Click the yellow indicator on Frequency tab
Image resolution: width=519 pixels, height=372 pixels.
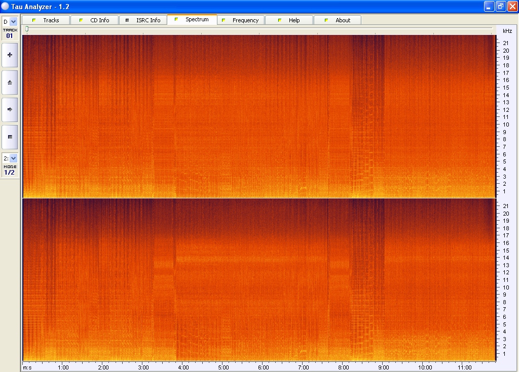click(224, 20)
